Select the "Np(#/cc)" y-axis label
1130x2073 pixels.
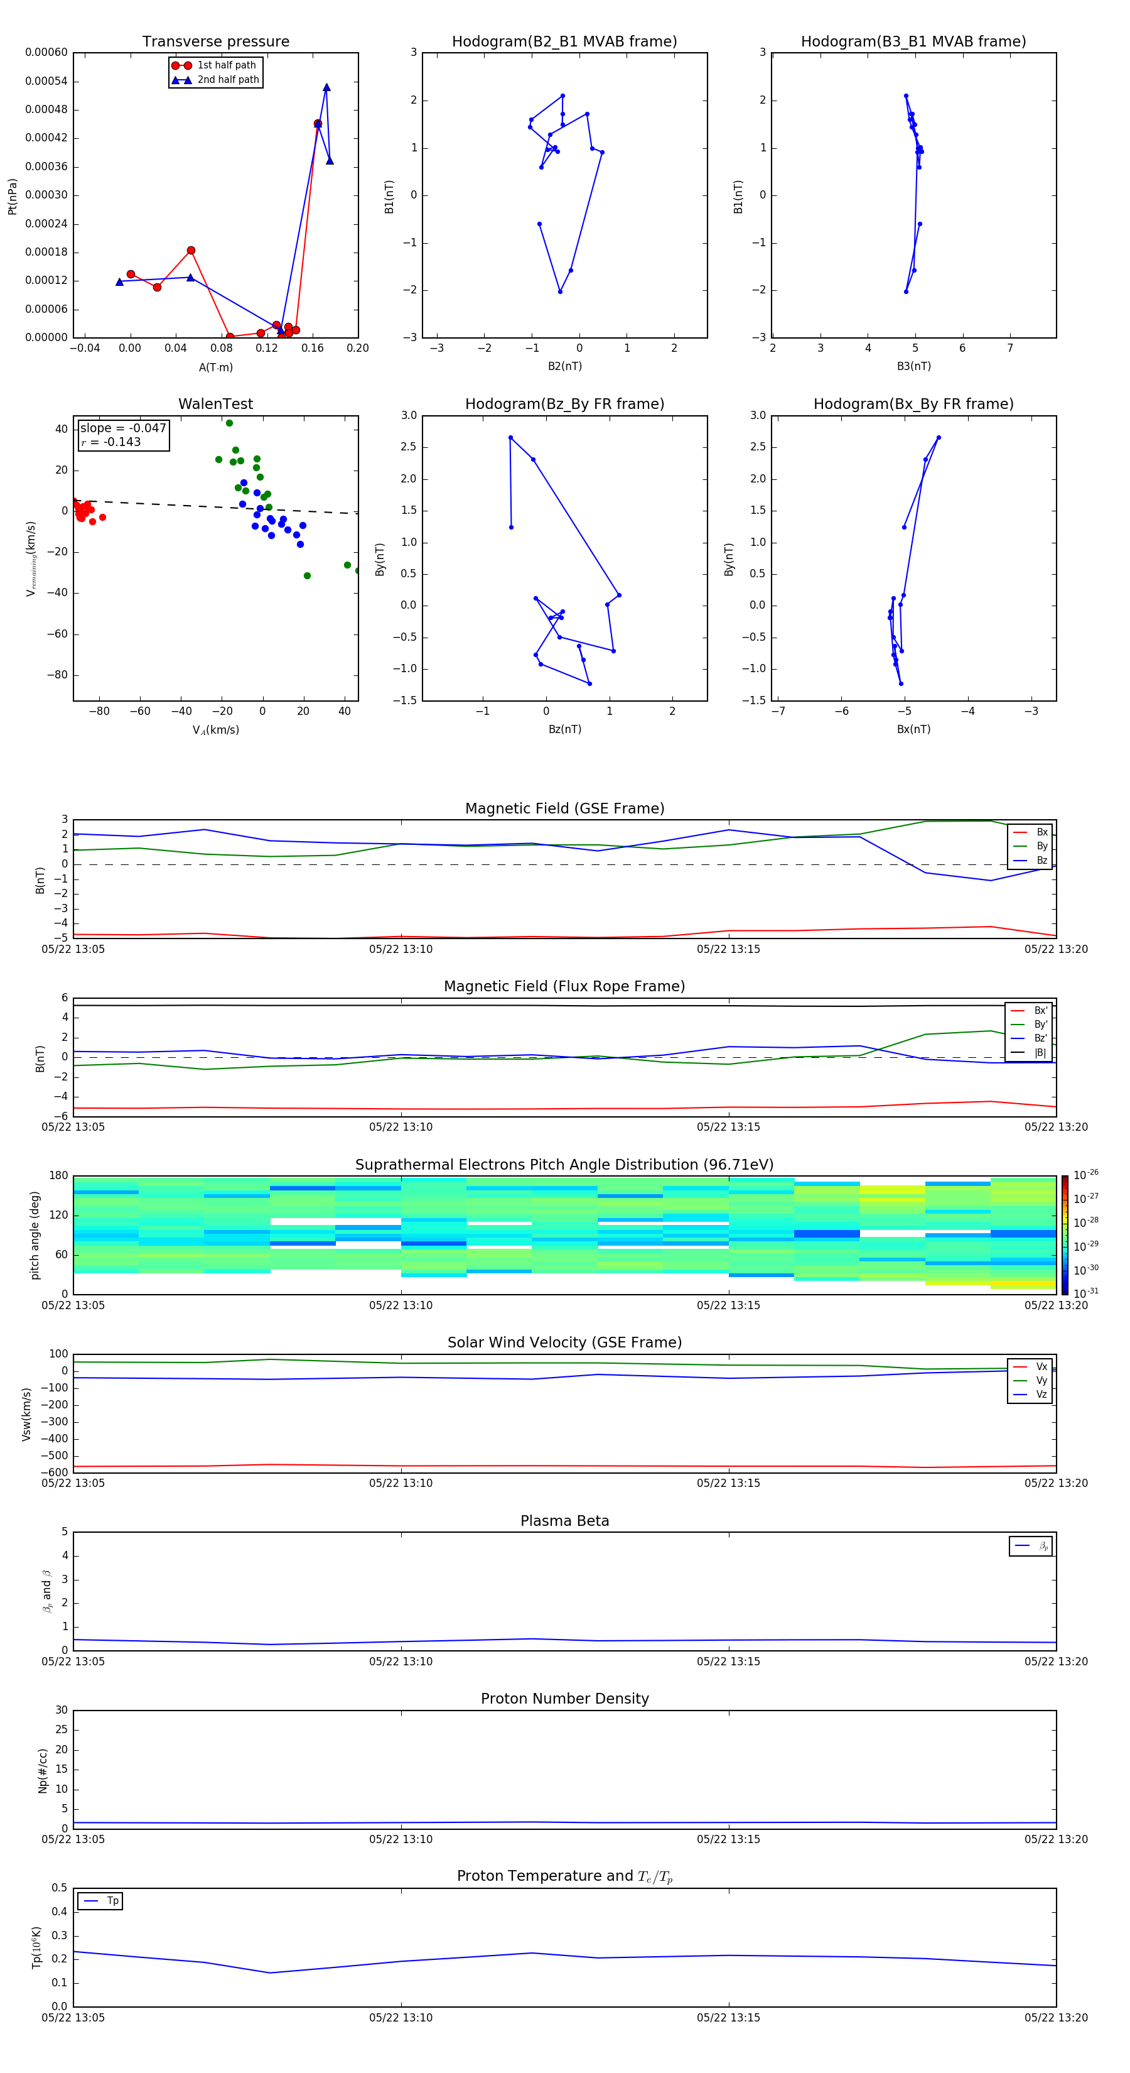[x=43, y=1770]
